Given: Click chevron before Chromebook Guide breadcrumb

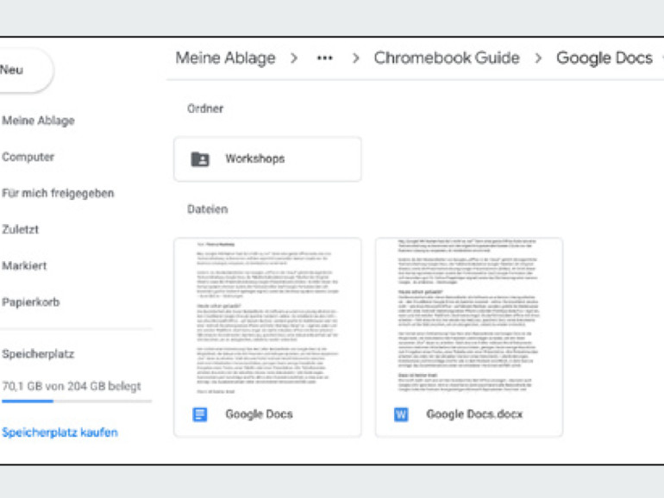Looking at the screenshot, I should [355, 58].
